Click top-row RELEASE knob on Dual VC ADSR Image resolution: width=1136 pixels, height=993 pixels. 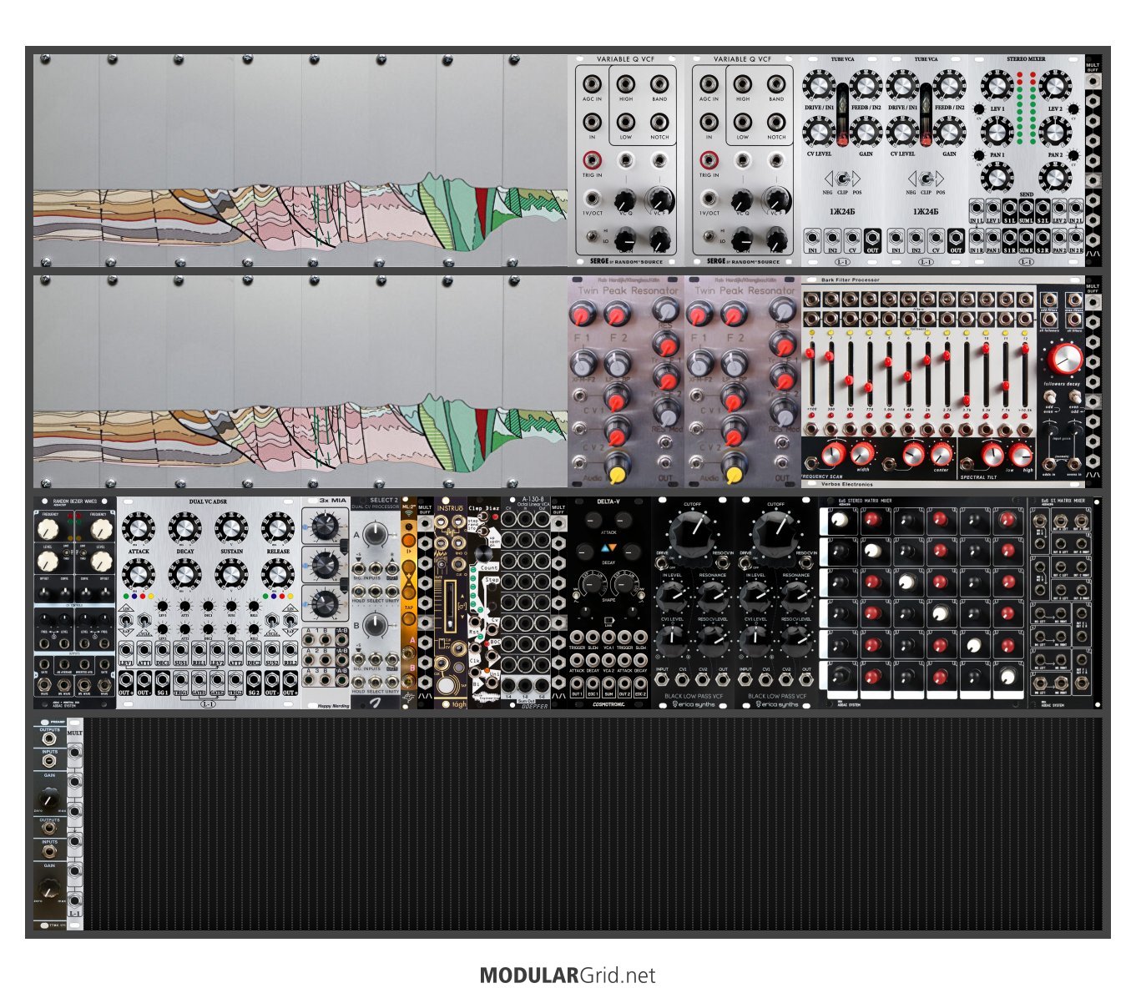coord(277,529)
